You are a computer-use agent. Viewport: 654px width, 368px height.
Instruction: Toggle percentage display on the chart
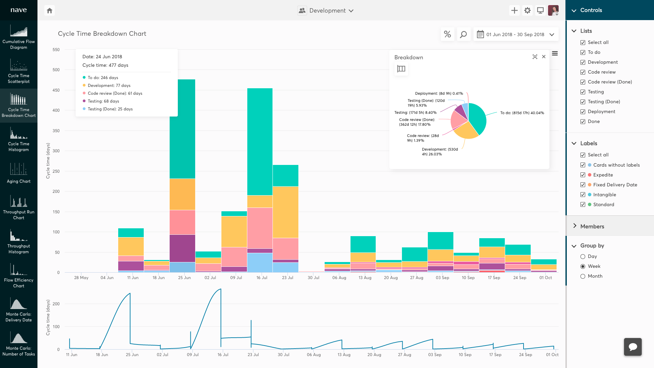tap(448, 34)
